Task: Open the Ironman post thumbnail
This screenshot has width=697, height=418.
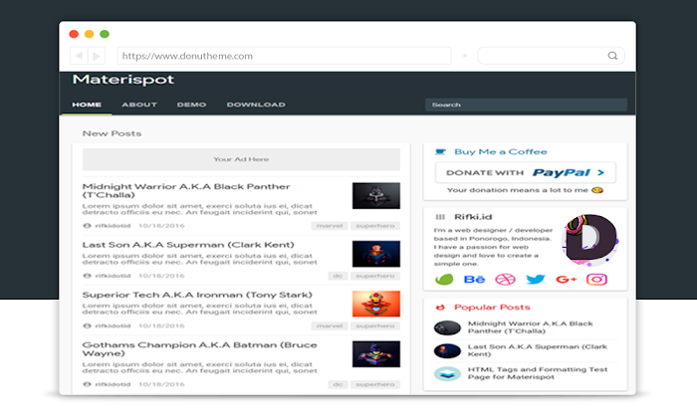Action: (376, 304)
